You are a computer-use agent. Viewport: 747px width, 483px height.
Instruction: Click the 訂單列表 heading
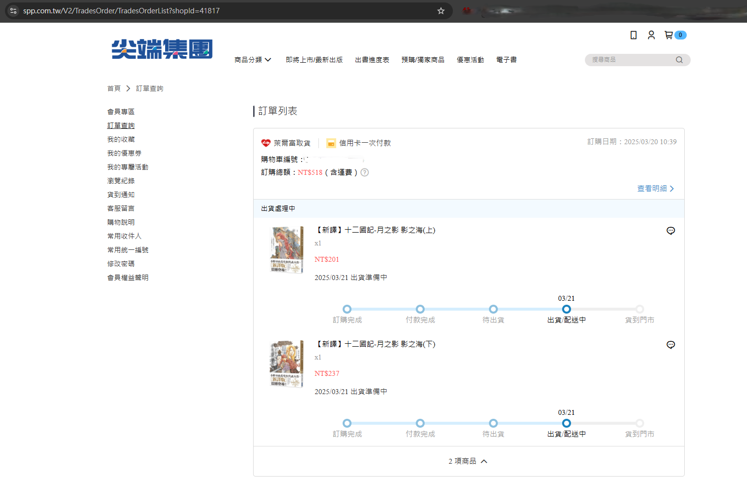click(x=278, y=111)
